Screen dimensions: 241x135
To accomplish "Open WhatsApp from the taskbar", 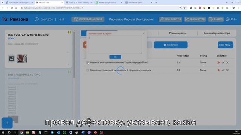I will coord(64,132).
